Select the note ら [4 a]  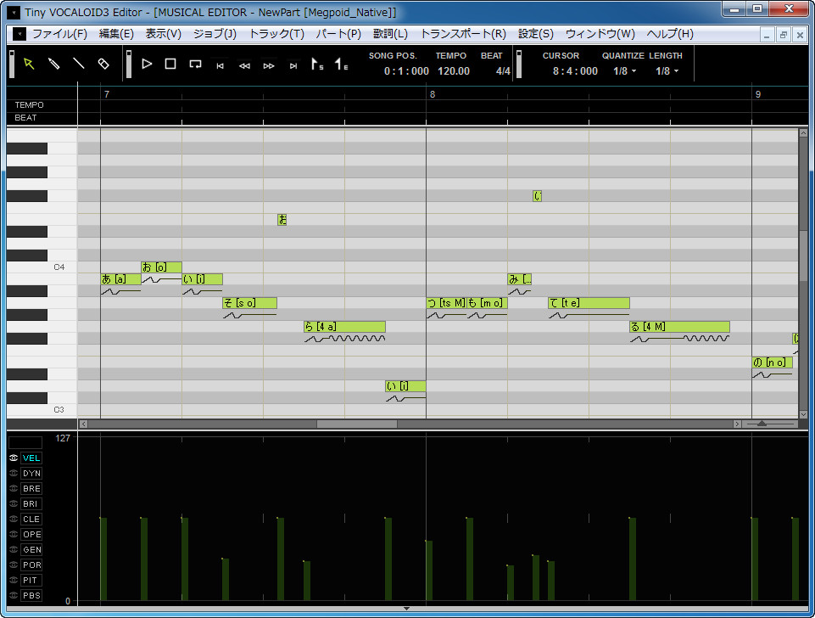point(344,327)
